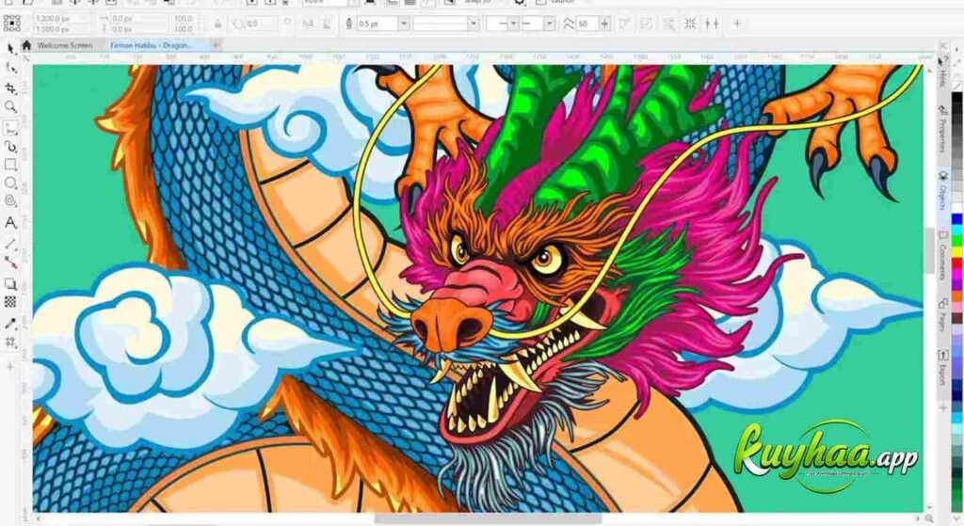Switch to the Welcome Screen tab
Viewport: 964px width, 526px height.
(x=65, y=45)
